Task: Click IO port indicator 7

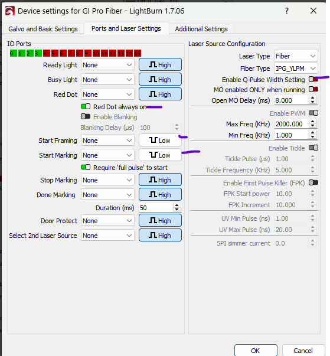Action: 71,53
